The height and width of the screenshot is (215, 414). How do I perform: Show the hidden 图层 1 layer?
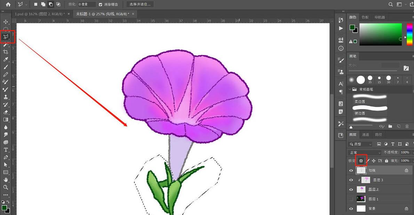pyautogui.click(x=351, y=198)
